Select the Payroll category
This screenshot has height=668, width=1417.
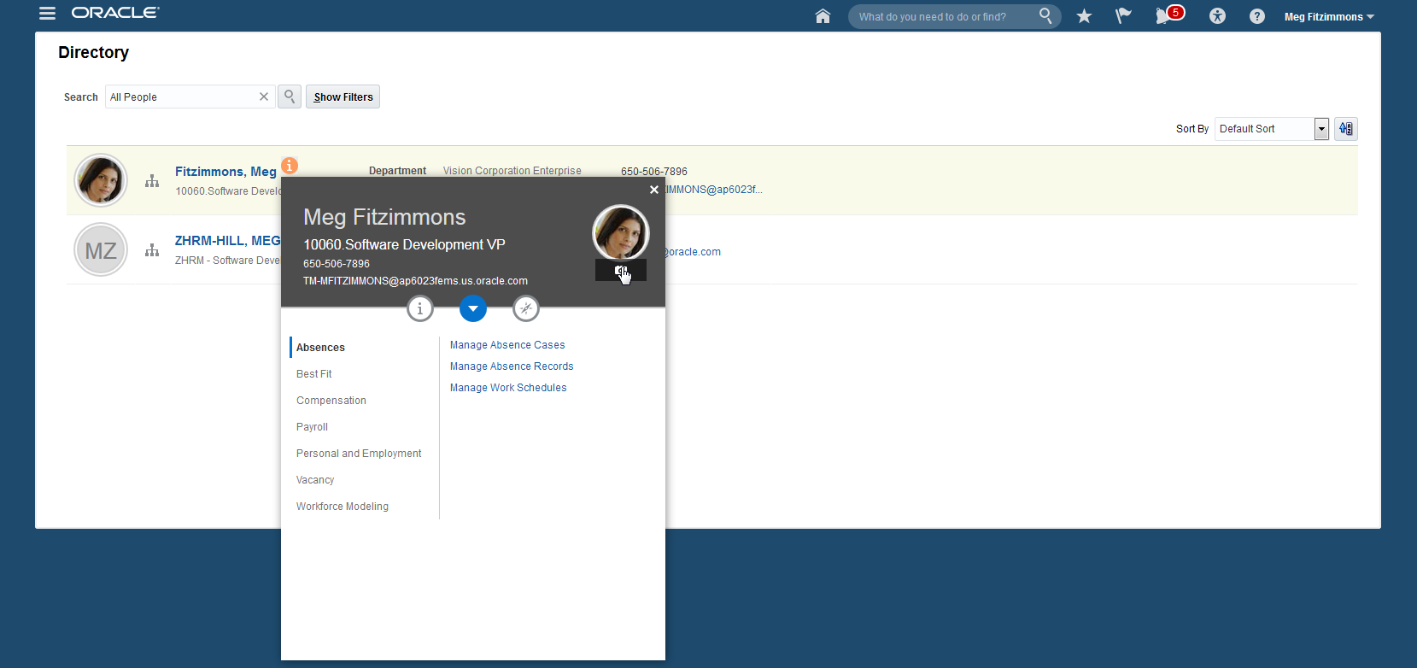click(x=312, y=427)
